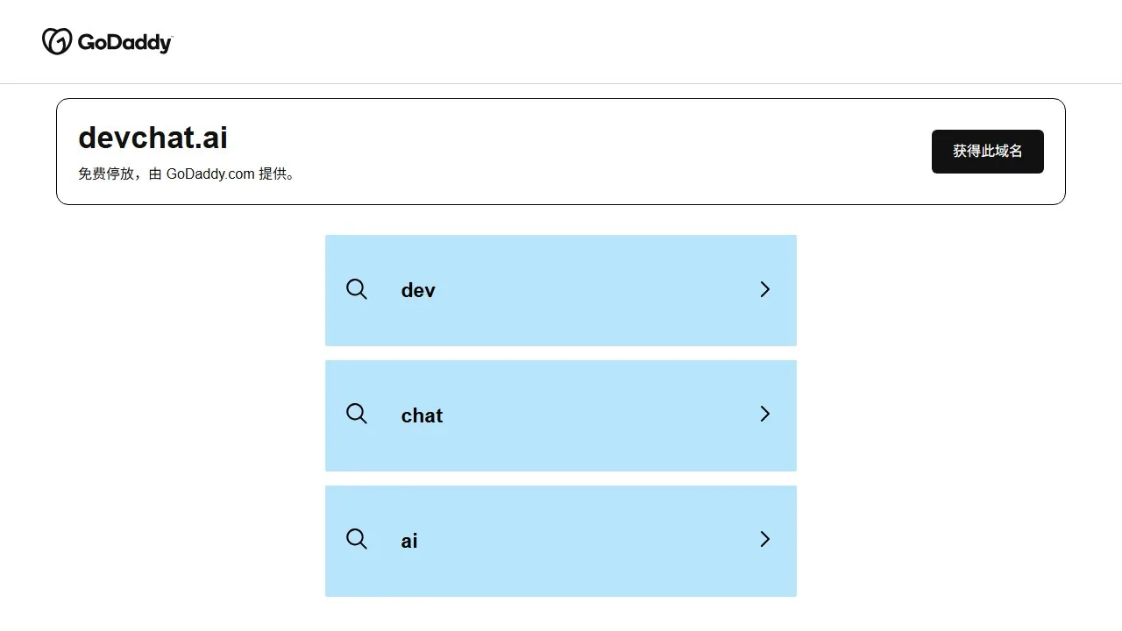Image resolution: width=1122 pixels, height=631 pixels.
Task: Click the magnifier icon beside ai
Action: point(357,539)
